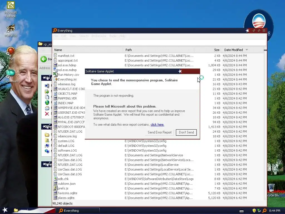The width and height of the screenshot is (285, 214).
Task: Launch MyPal 68 desktop shortcut
Action: pyautogui.click(x=11, y=31)
